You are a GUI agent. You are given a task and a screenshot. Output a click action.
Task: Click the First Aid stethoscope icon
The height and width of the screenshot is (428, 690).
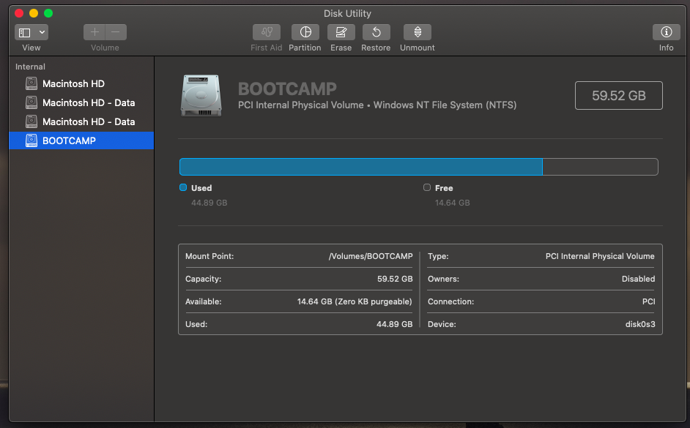(x=266, y=32)
